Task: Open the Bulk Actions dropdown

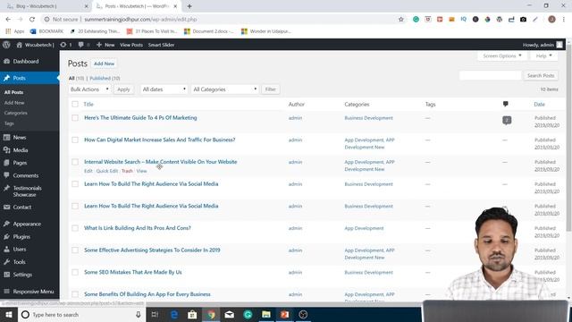Action: click(89, 89)
